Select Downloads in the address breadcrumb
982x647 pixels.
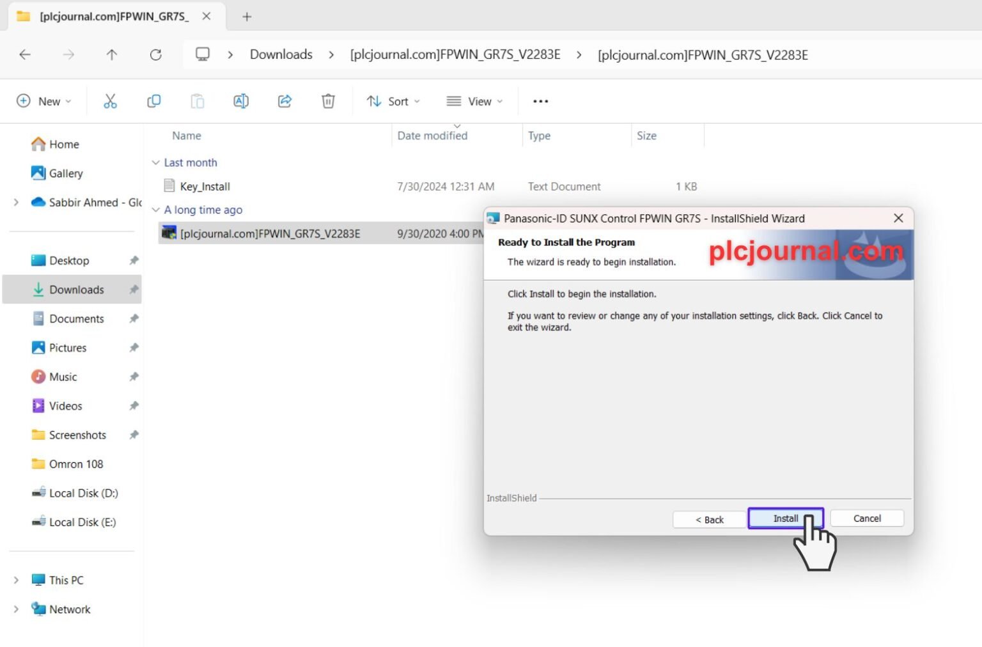[x=281, y=54]
